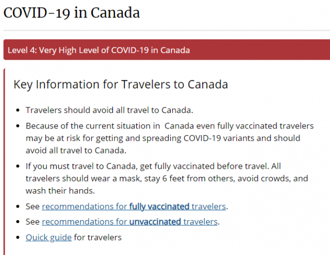Click the COVID-19 in Canada page title
The image size is (330, 255).
click(x=72, y=12)
